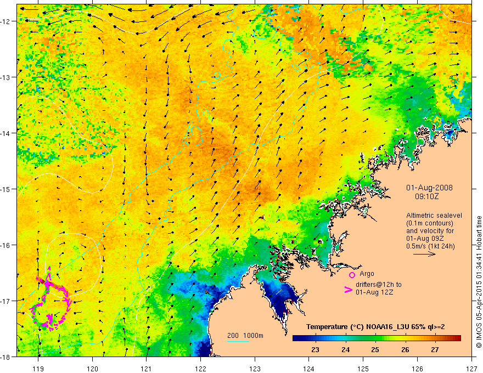This screenshot has height=373, width=483.
Task: Click the 'Altimetric sealevel' legend text
Action: click(434, 216)
